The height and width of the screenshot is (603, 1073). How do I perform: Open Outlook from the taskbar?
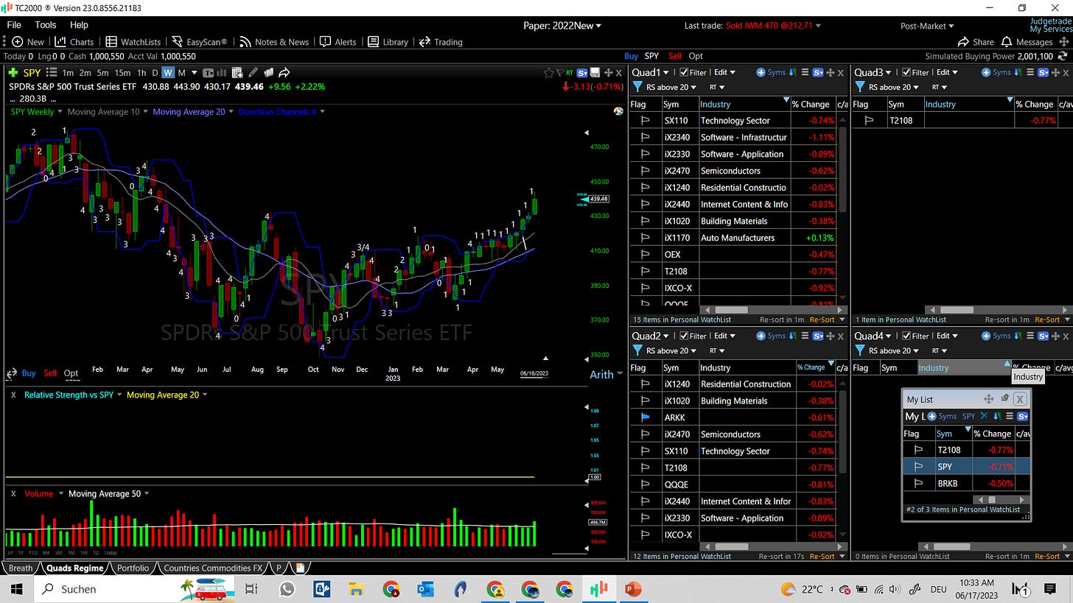pos(425,588)
